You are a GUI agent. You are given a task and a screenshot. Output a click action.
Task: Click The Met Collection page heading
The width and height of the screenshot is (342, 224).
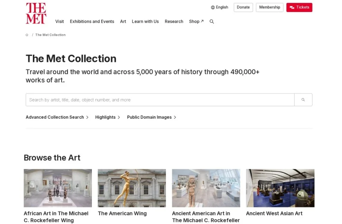[71, 58]
